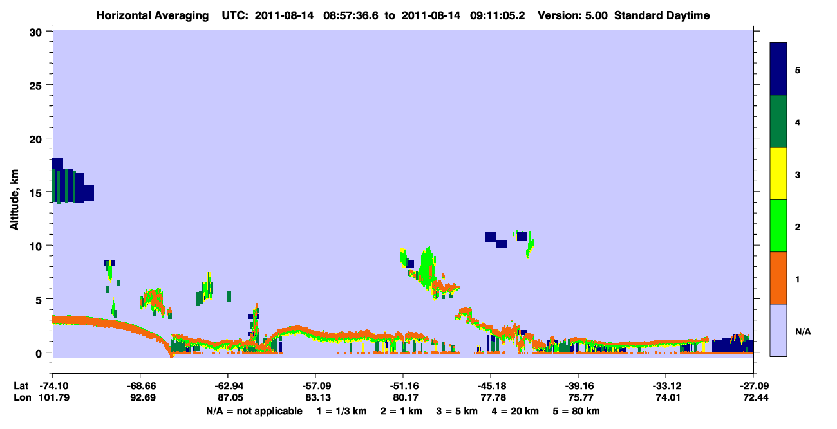Click the end time '09:11:05.2' in the title
Image resolution: width=837 pixels, height=429 pixels.
point(496,15)
